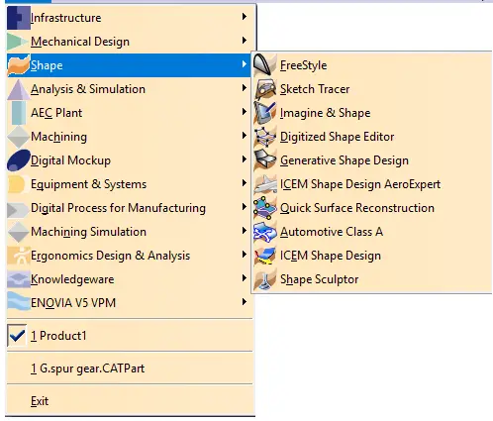Select the Shape menu entry
This screenshot has height=421, width=493.
click(x=130, y=65)
